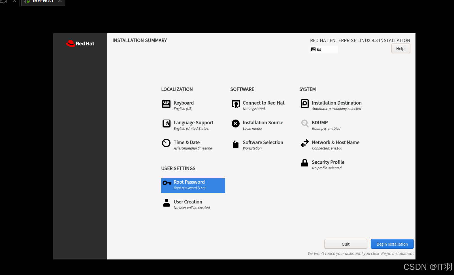
Task: Click the Network & Host Name arrows icon
Action: (305, 143)
